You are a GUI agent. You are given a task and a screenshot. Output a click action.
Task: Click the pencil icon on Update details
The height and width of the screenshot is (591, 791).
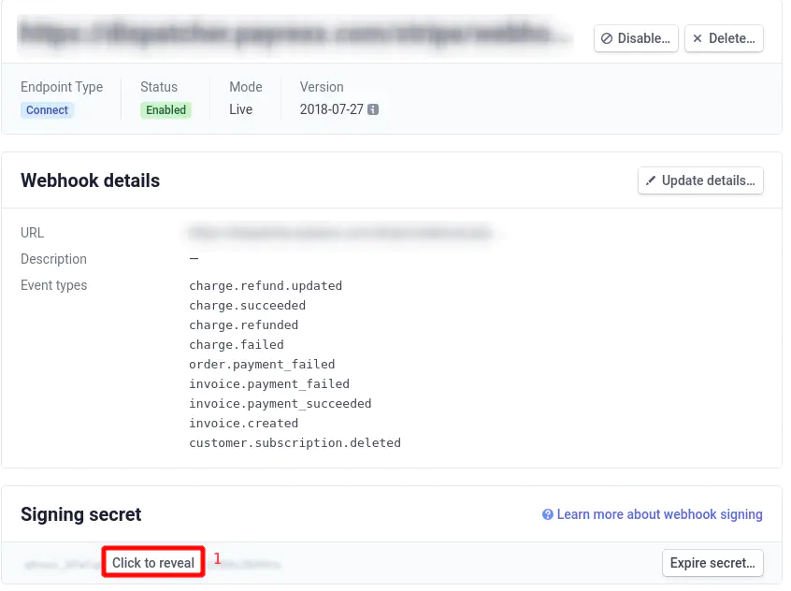pos(651,180)
